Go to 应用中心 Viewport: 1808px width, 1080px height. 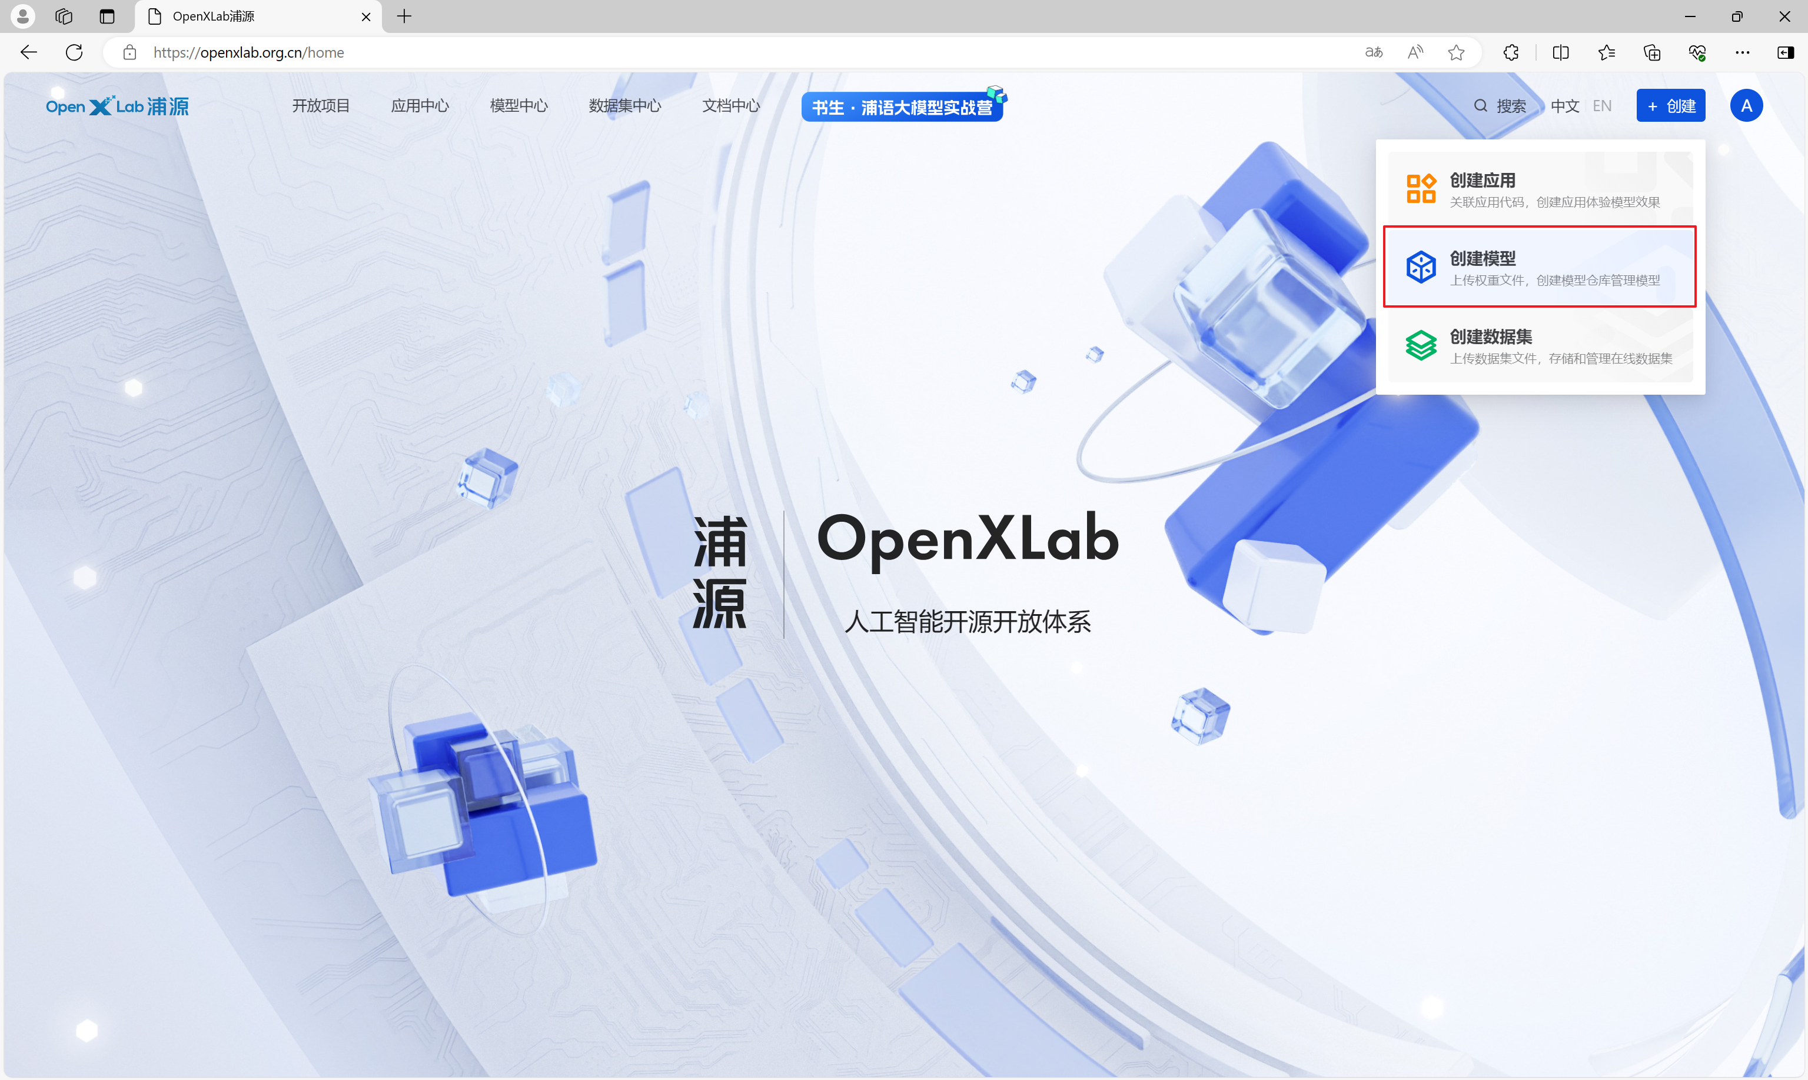pos(420,106)
